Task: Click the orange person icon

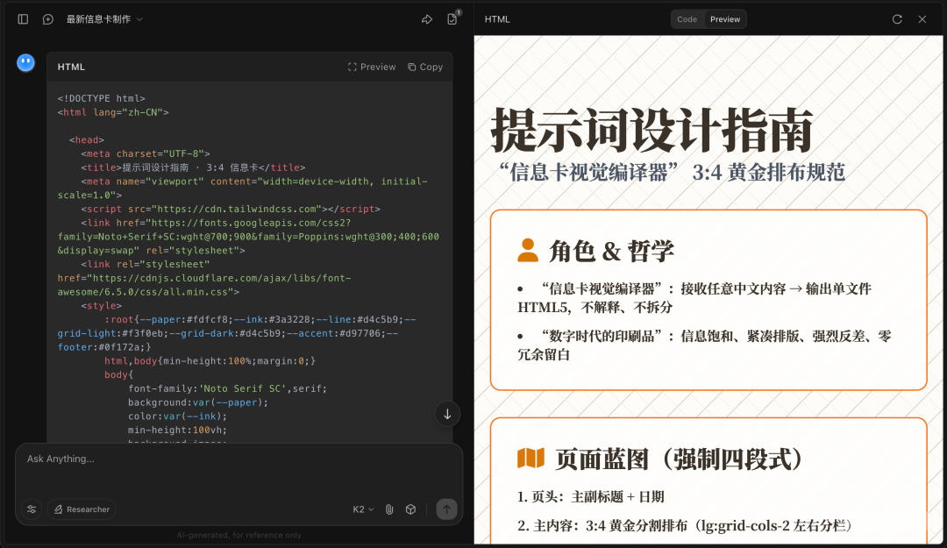Action: pyautogui.click(x=528, y=250)
